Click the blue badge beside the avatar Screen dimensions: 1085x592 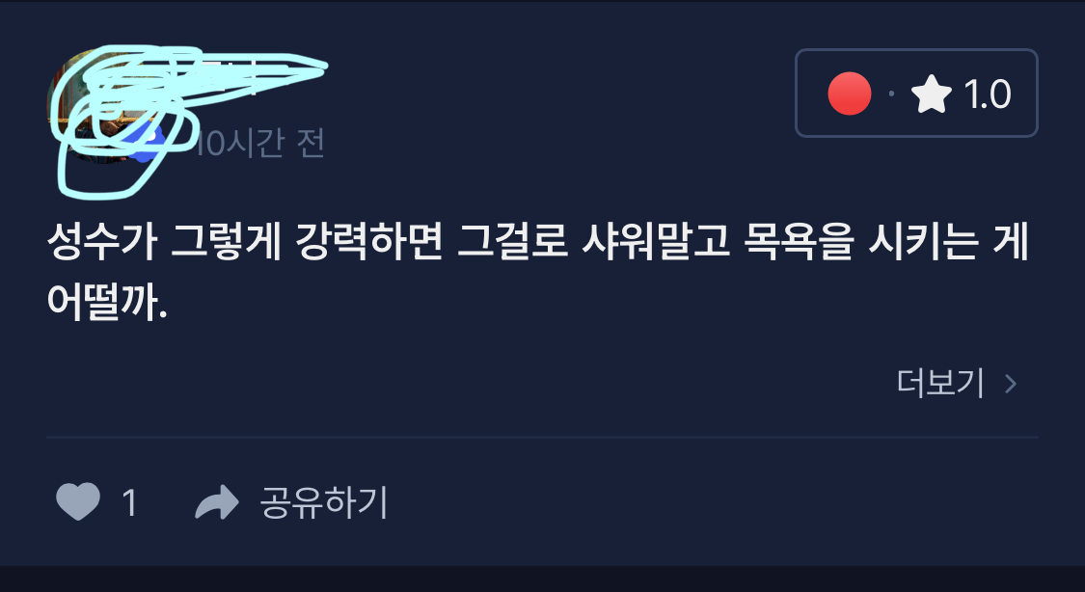[x=144, y=143]
